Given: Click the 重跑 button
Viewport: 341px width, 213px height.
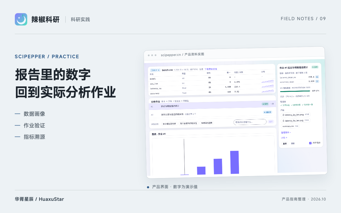Looking at the screenshot, I should pyautogui.click(x=285, y=144).
